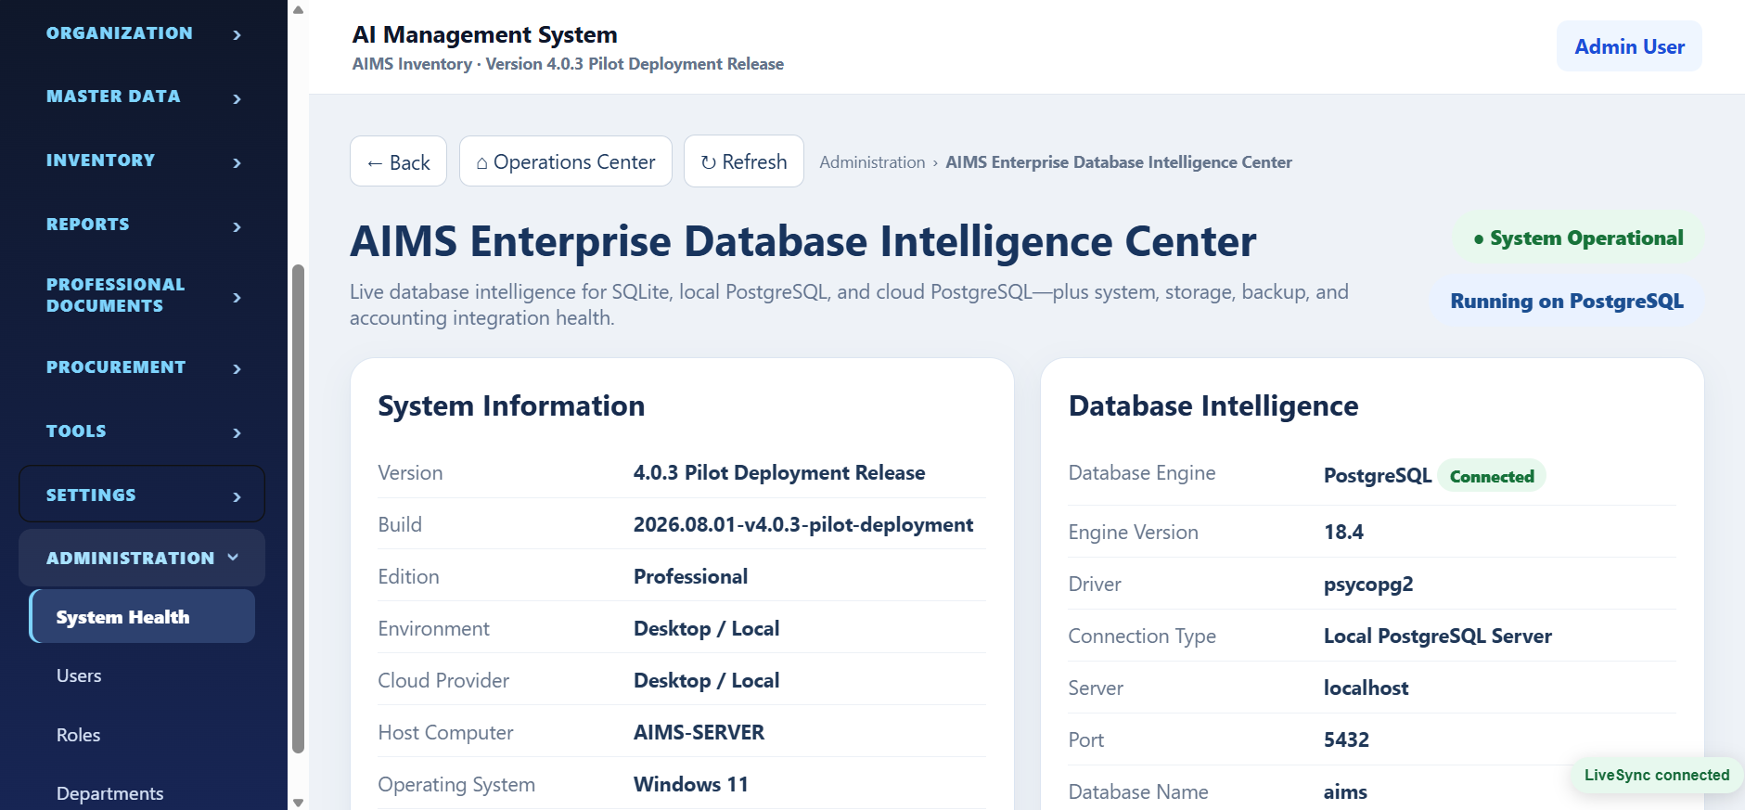Select the Connection Type value Local PostgreSQL Server
This screenshot has height=810, width=1745.
point(1437,636)
